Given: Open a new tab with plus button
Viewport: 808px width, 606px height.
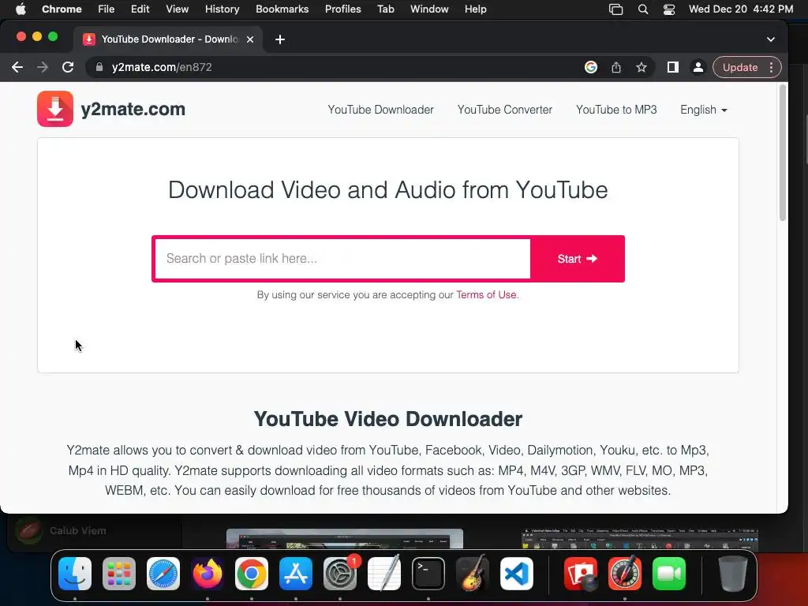Looking at the screenshot, I should tap(280, 39).
